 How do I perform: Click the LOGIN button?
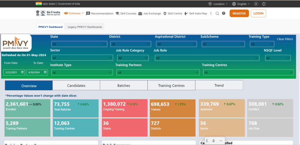[x=258, y=13]
